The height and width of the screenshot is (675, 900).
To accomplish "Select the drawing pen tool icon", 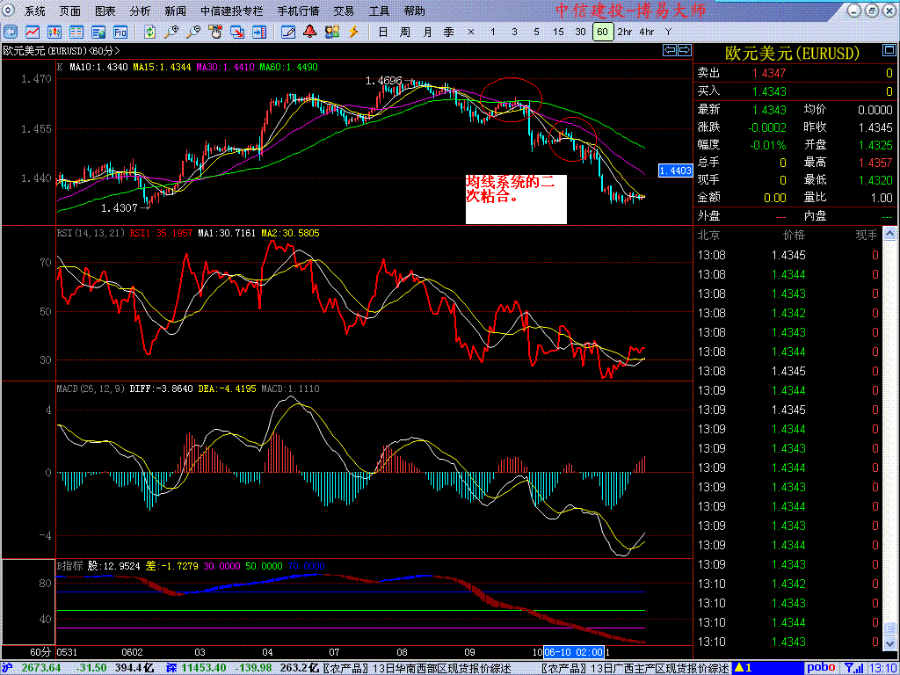I will pos(288,32).
